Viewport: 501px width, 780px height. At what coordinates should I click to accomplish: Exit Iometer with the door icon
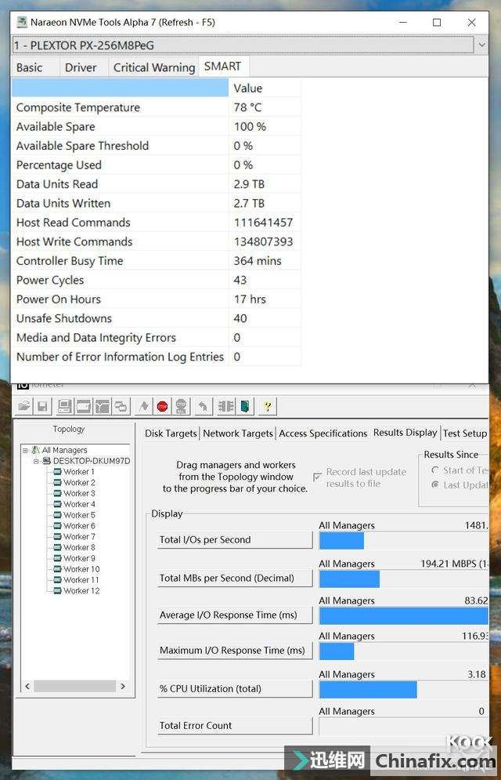point(245,406)
